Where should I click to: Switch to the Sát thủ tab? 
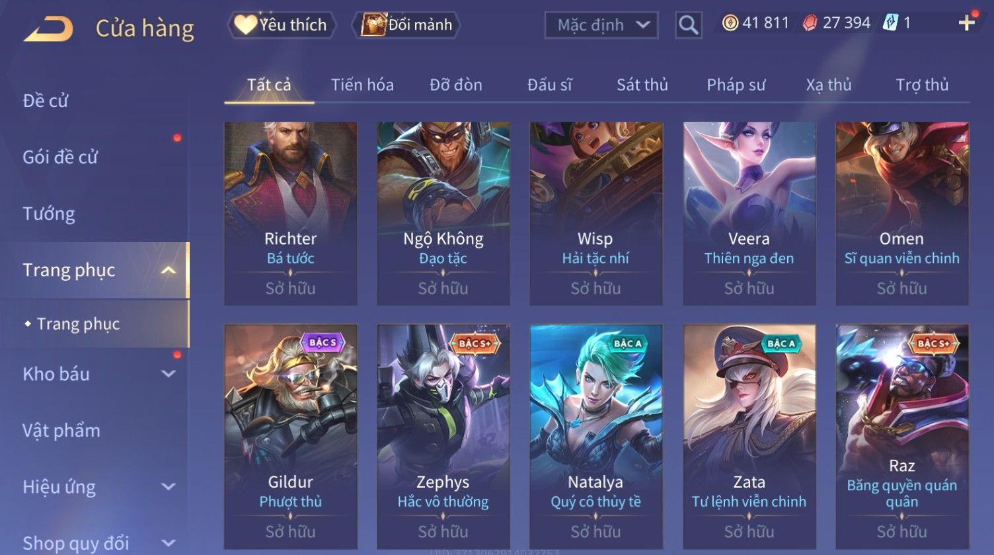pos(642,85)
